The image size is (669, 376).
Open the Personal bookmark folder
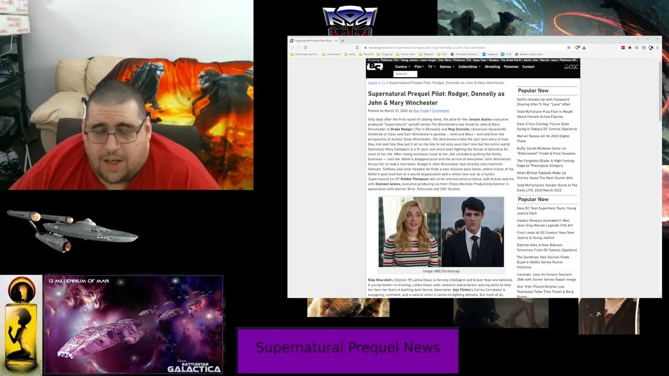(366, 54)
